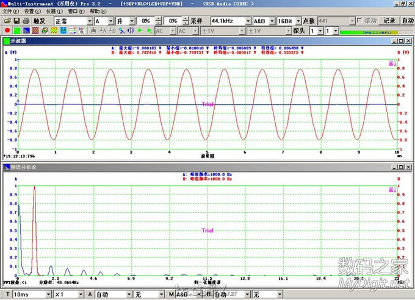415x300 pixels.
Task: Expand the 10ms time base dropdown
Action: coord(48,295)
